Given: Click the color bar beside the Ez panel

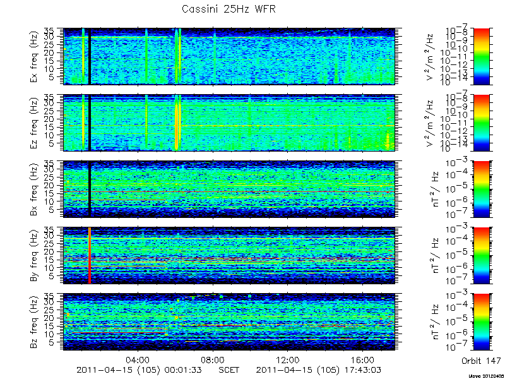Looking at the screenshot, I should (x=481, y=123).
